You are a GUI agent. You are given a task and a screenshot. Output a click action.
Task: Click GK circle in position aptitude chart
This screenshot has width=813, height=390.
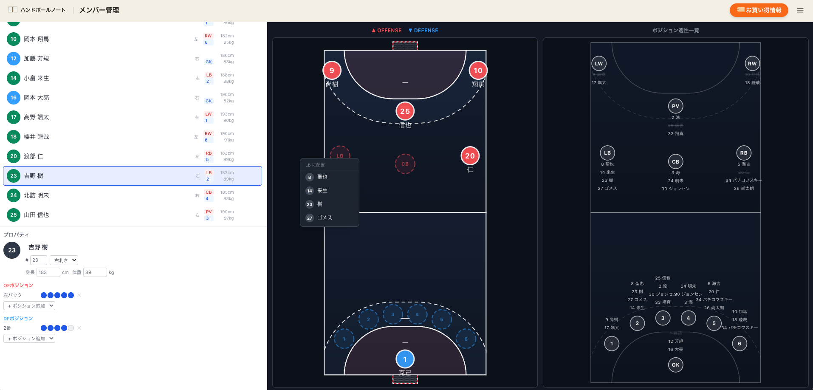(x=675, y=365)
